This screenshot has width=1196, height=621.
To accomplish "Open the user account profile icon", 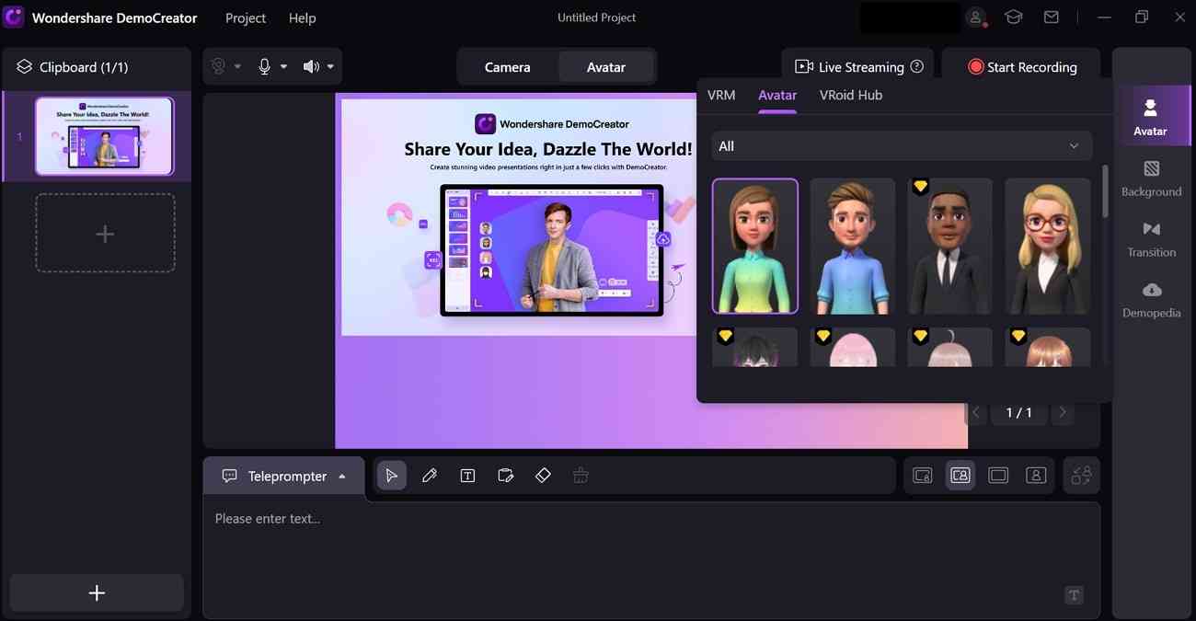I will click(x=976, y=17).
